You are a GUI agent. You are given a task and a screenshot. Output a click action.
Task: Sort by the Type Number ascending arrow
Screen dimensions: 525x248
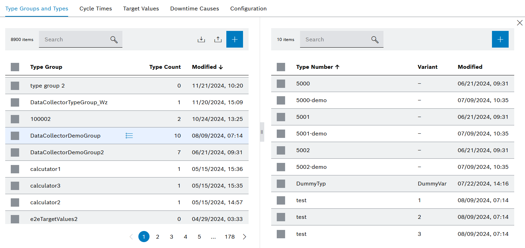(337, 67)
